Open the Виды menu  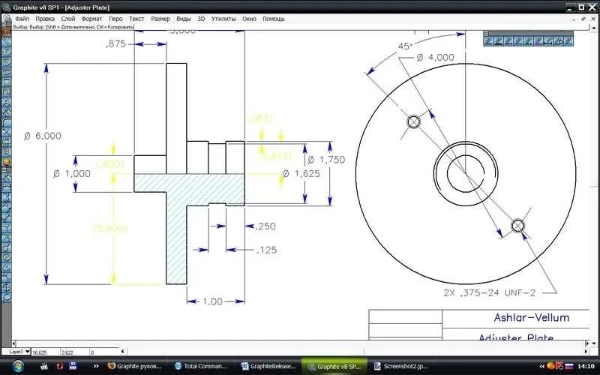(184, 19)
